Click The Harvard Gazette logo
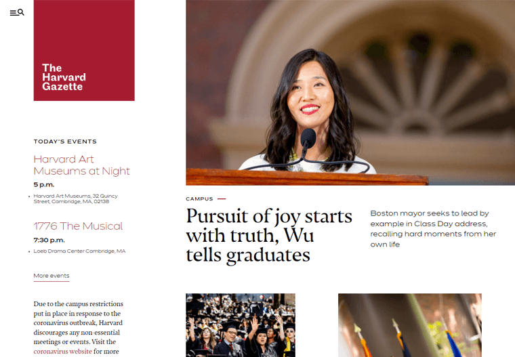The height and width of the screenshot is (357, 515). (84, 50)
